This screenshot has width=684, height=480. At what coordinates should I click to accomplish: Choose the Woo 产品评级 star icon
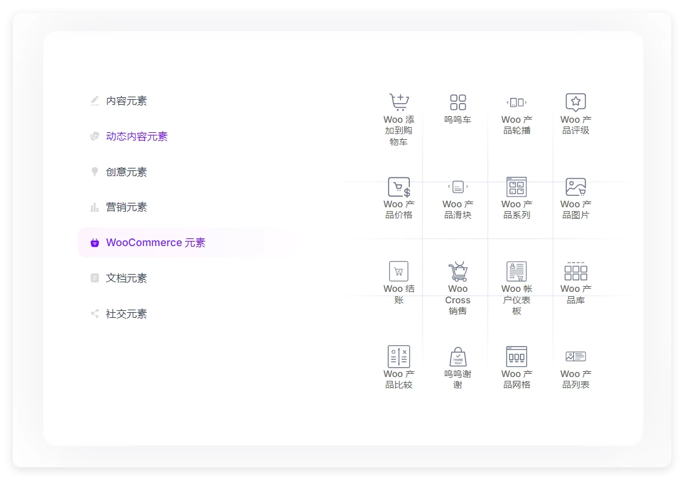(575, 102)
